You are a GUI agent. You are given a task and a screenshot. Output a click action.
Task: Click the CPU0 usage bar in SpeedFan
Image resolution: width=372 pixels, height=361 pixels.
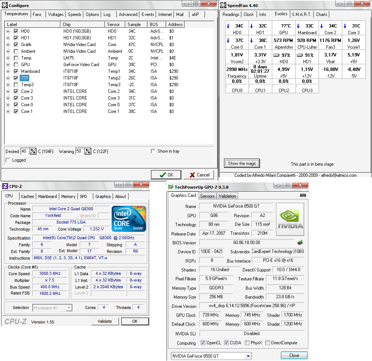pyautogui.click(x=237, y=86)
